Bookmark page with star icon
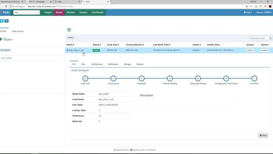The width and height of the screenshot is (273, 154). pos(247,6)
